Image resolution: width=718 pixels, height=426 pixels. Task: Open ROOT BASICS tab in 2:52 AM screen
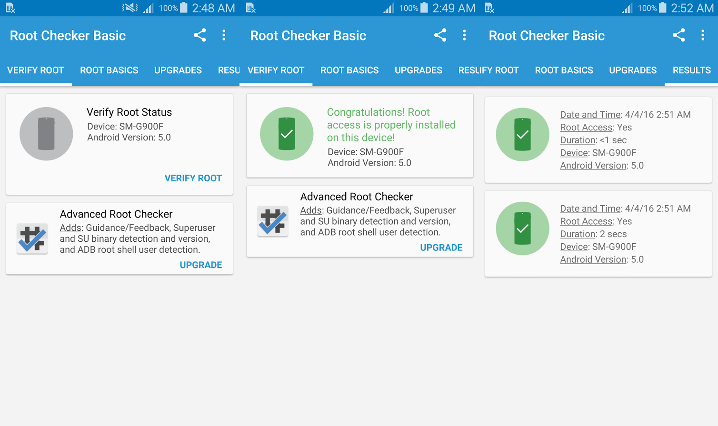(564, 70)
